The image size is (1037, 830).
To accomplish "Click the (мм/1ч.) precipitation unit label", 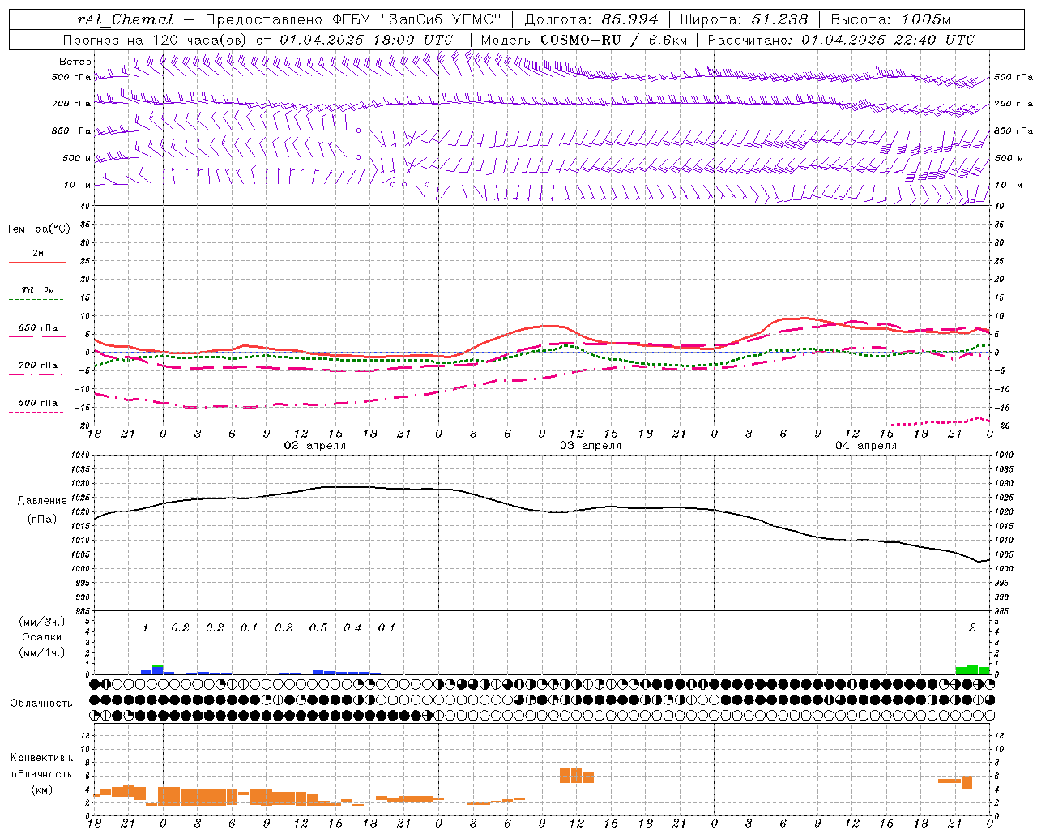I will click(x=42, y=652).
